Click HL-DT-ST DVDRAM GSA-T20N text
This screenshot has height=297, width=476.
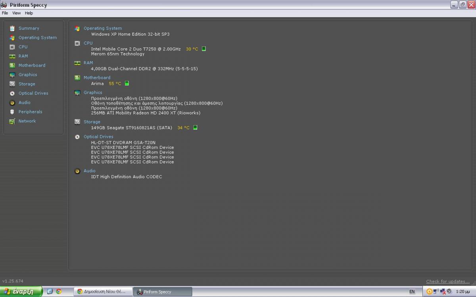click(123, 143)
